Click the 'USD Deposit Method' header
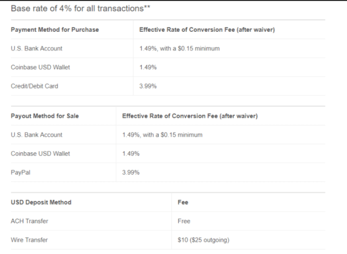Screen dimensions: 347x254 pos(41,203)
